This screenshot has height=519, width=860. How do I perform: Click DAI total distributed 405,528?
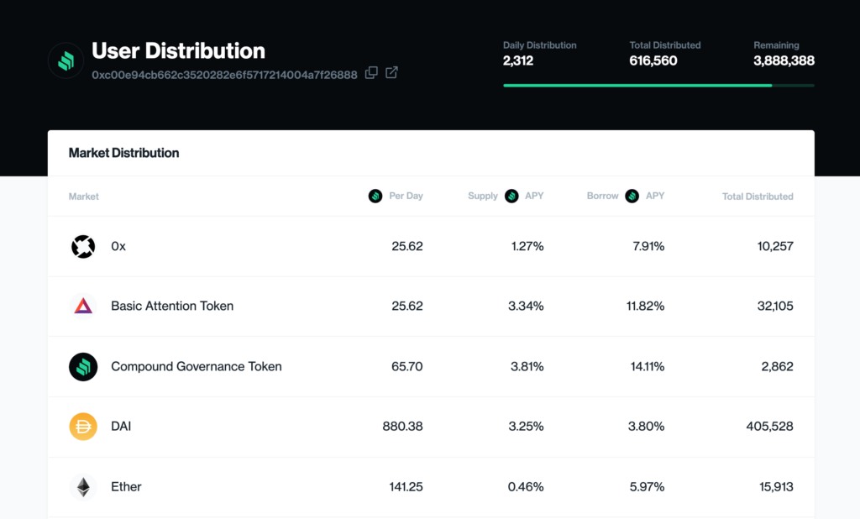tap(769, 427)
